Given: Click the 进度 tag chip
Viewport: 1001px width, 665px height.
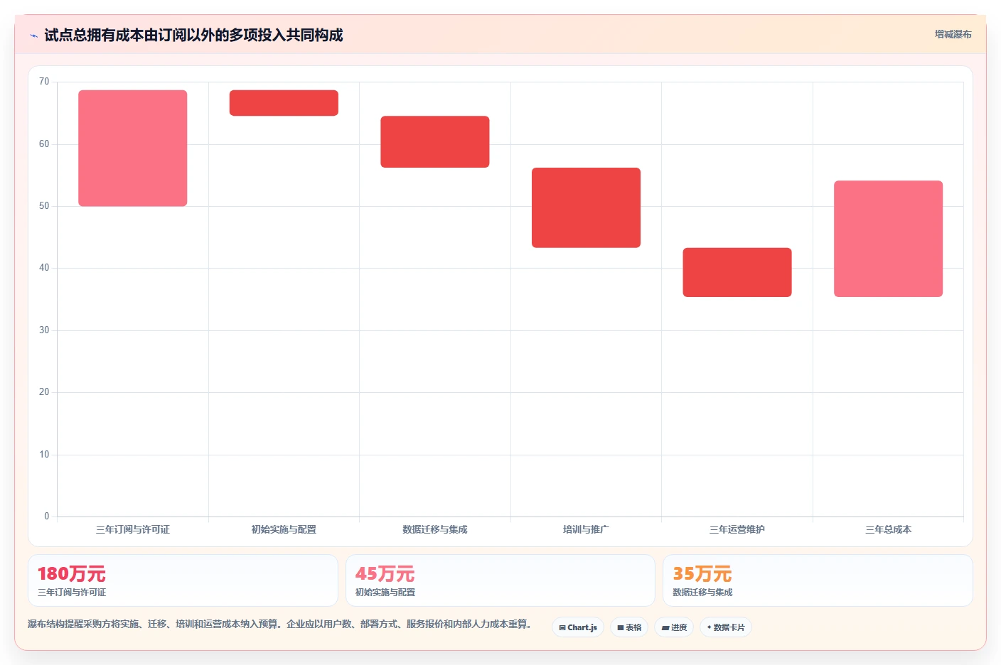Looking at the screenshot, I should click(x=674, y=627).
